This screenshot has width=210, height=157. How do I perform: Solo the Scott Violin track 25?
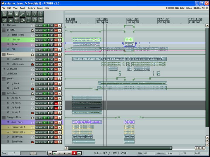click(x=60, y=142)
